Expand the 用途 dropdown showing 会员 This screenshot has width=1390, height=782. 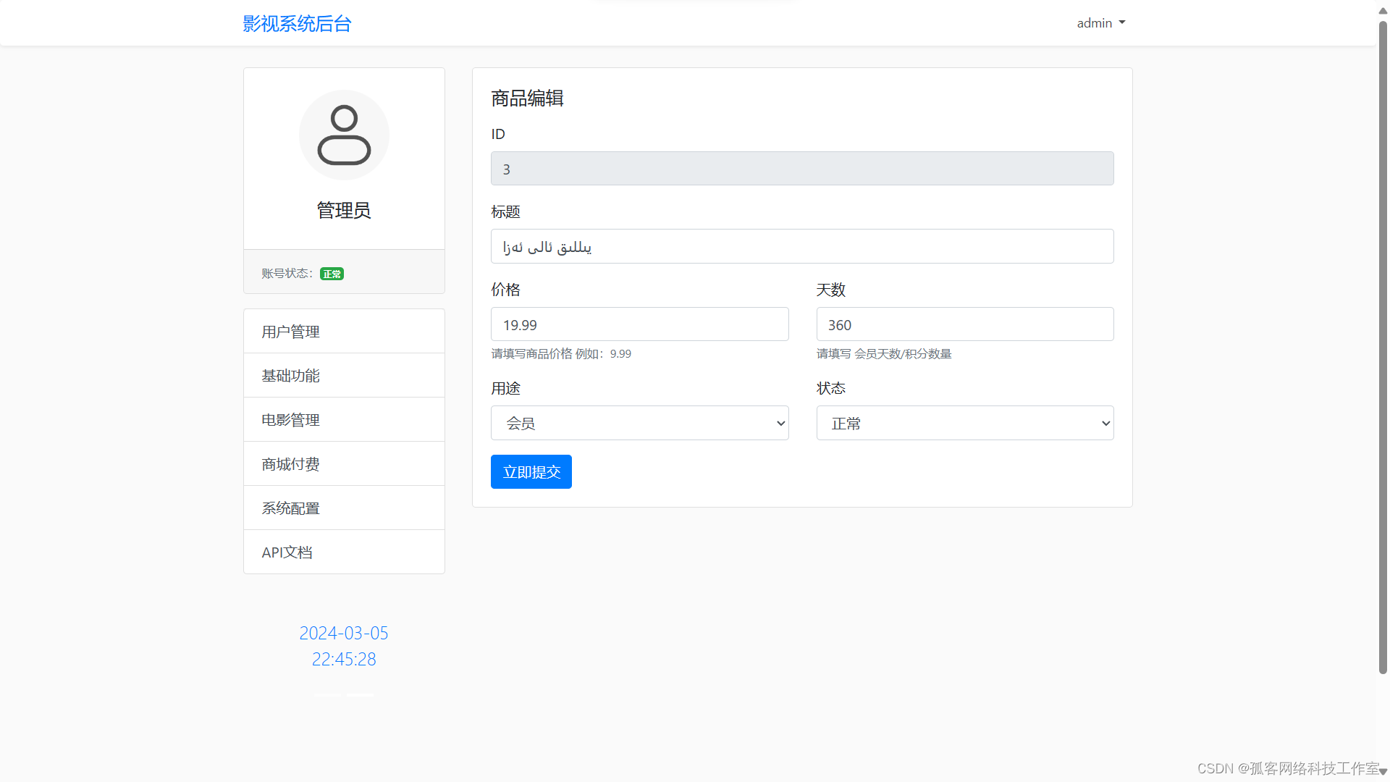(640, 423)
